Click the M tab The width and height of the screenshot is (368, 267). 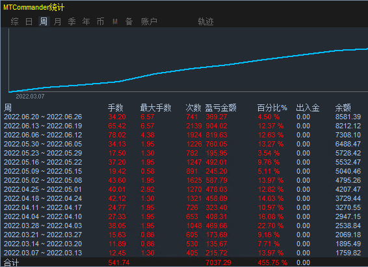coord(115,21)
